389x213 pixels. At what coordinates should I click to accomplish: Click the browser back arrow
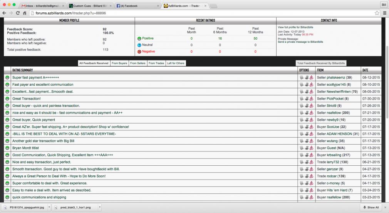click(4, 13)
